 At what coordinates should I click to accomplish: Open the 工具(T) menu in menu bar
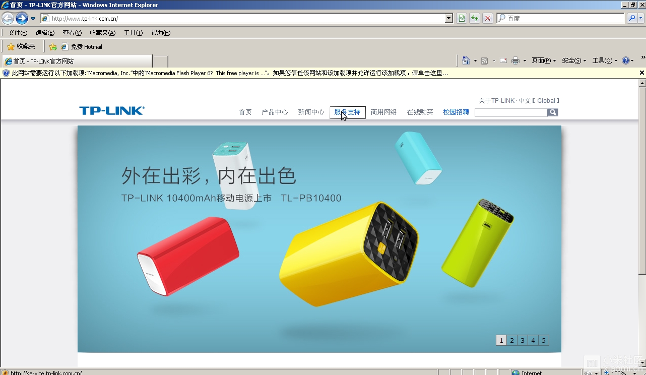click(133, 33)
